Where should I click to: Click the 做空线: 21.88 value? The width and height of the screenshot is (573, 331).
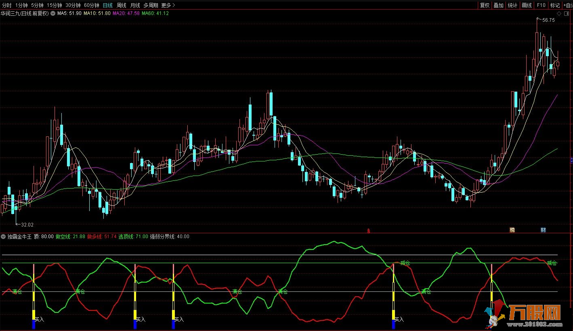pyautogui.click(x=70, y=237)
